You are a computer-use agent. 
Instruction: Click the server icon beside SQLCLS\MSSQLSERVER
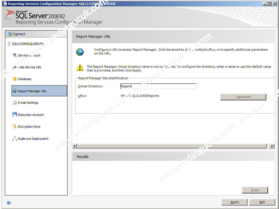9,44
